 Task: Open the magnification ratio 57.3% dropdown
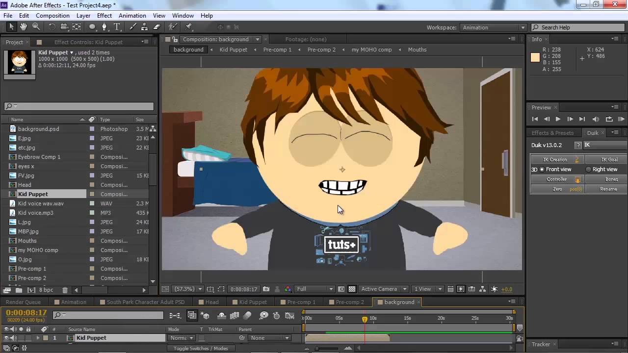tap(188, 289)
